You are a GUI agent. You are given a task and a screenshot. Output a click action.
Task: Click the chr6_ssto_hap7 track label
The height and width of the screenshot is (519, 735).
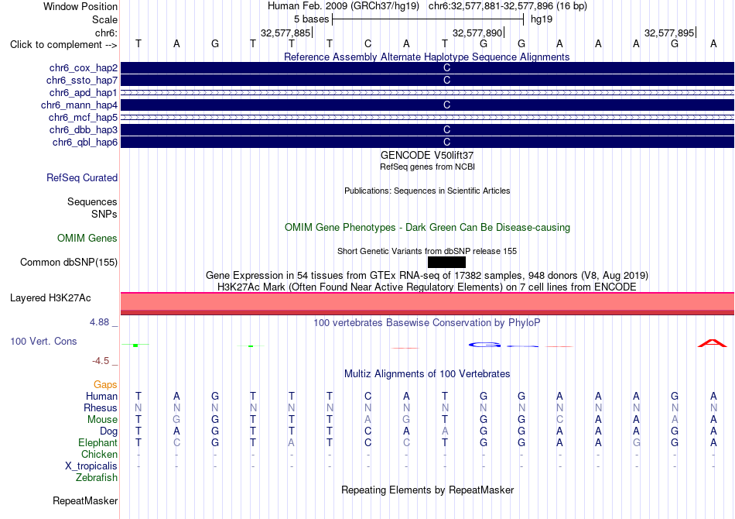pyautogui.click(x=82, y=81)
